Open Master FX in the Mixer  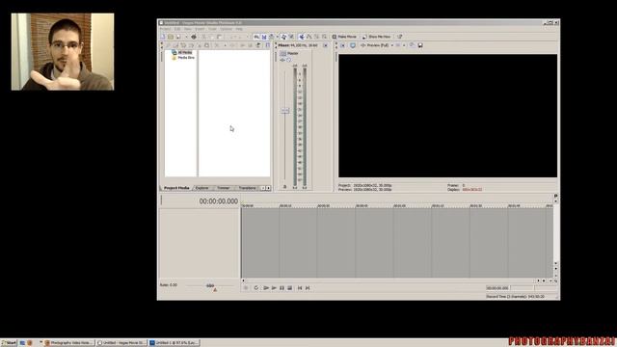click(x=282, y=60)
